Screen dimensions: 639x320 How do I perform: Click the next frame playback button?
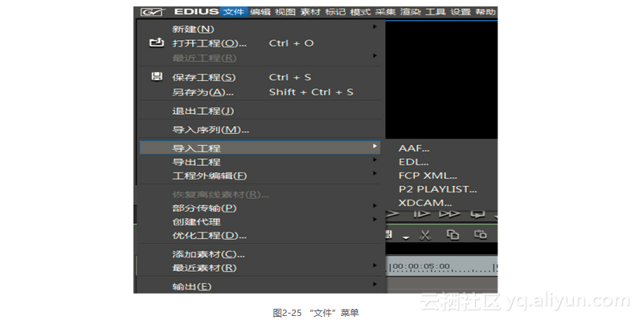pyautogui.click(x=421, y=213)
